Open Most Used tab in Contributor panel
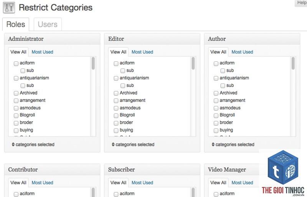This screenshot has height=197, width=307. [43, 182]
